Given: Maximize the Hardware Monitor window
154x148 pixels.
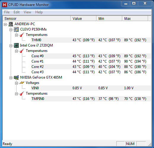Looking at the screenshot, I should [134, 4].
